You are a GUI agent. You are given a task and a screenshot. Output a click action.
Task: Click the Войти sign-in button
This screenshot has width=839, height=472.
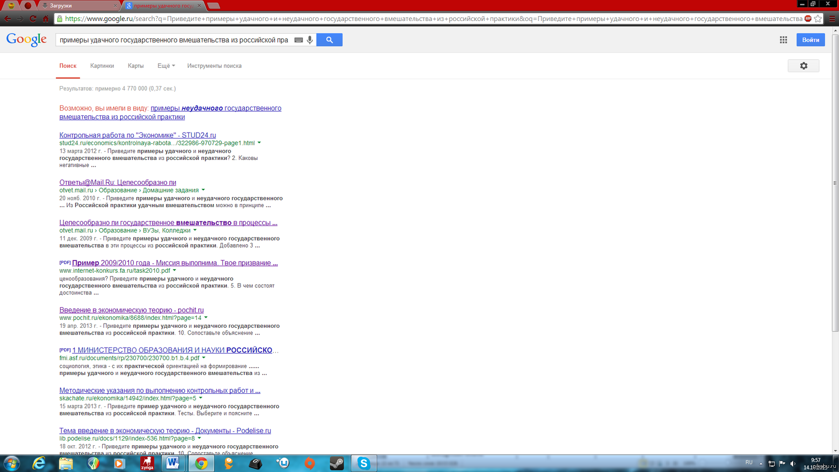810,40
